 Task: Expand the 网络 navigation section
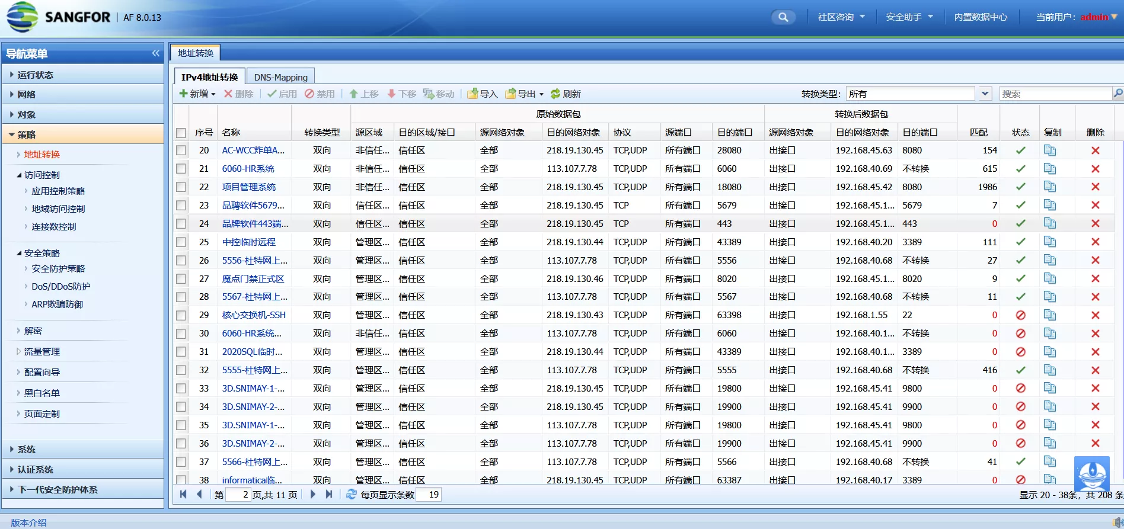tap(27, 95)
